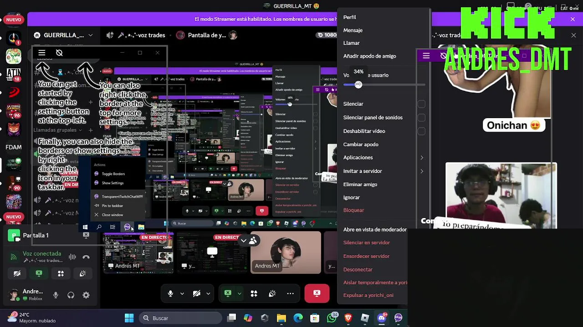Disconnect from voice with the hang-up icon
The image size is (583, 327).
point(86,257)
